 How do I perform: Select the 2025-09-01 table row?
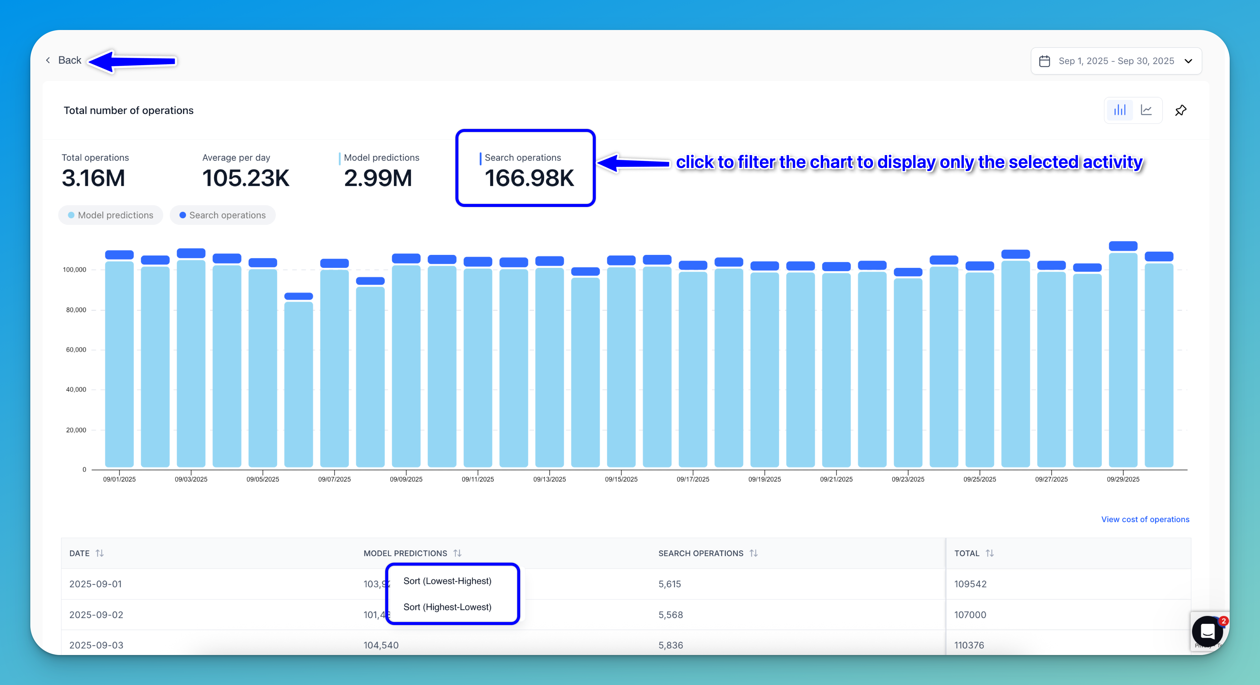click(95, 584)
